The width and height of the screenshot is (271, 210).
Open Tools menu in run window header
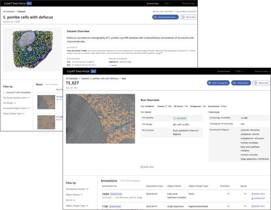pos(239,71)
